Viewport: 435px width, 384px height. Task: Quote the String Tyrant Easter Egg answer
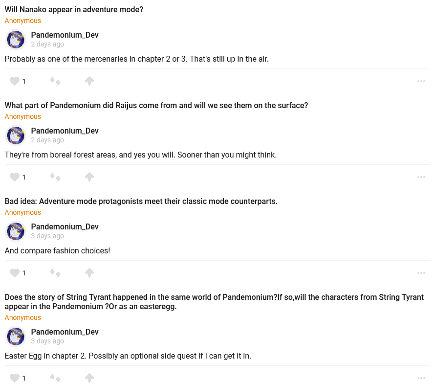point(55,378)
